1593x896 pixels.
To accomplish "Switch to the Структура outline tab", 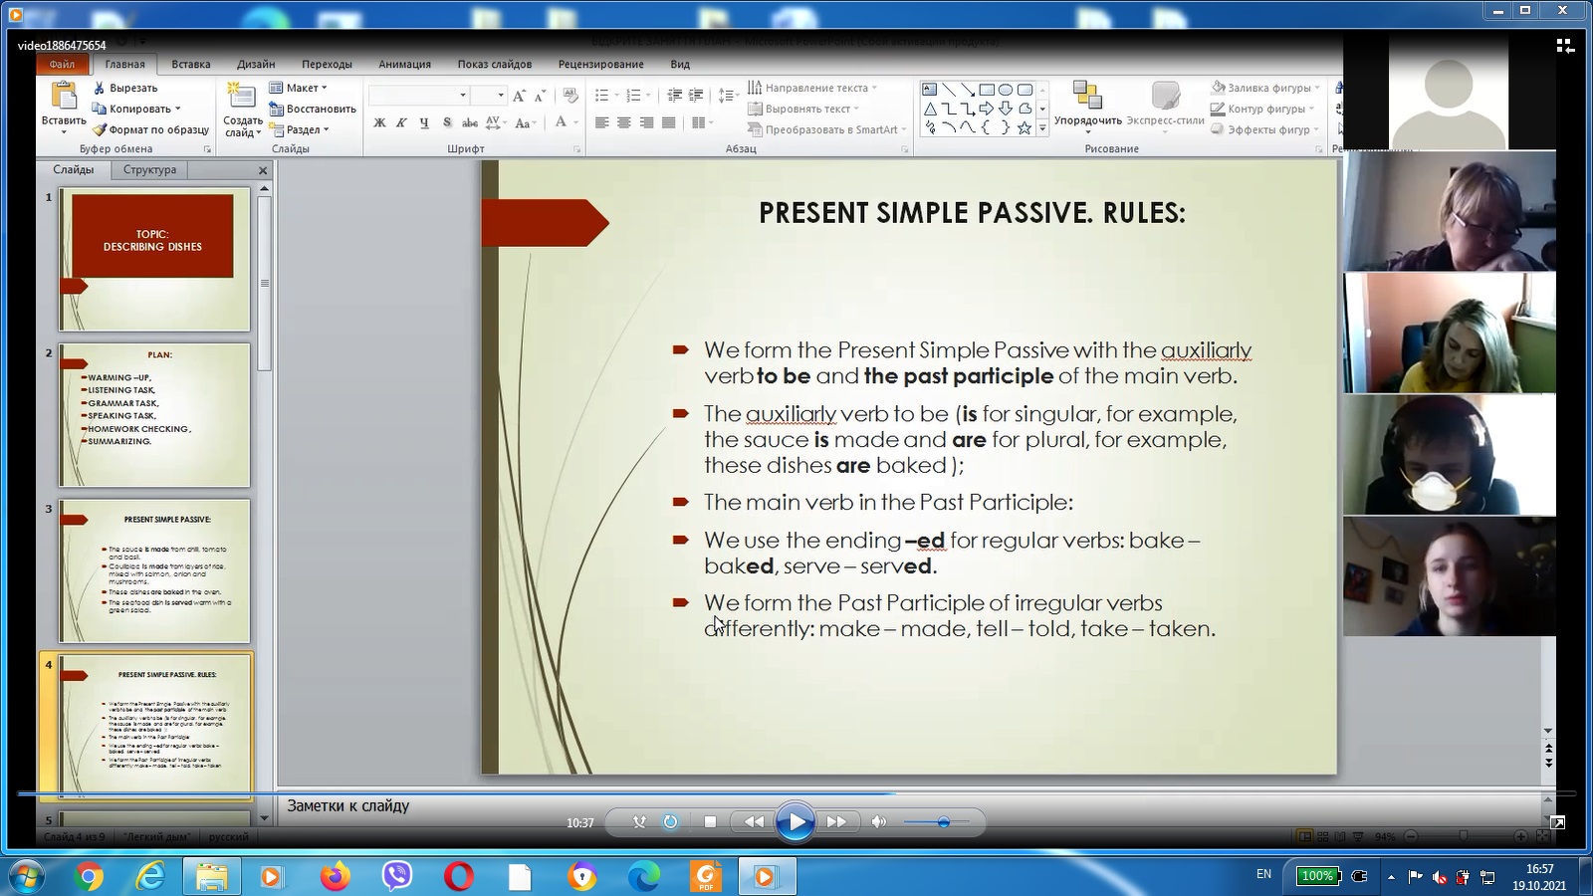I will coord(149,170).
